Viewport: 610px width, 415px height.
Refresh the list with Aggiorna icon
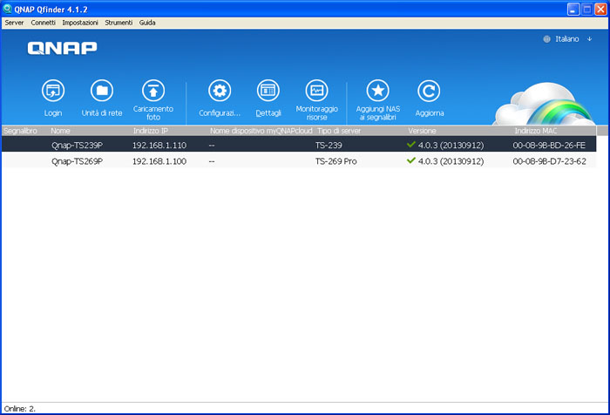(429, 91)
